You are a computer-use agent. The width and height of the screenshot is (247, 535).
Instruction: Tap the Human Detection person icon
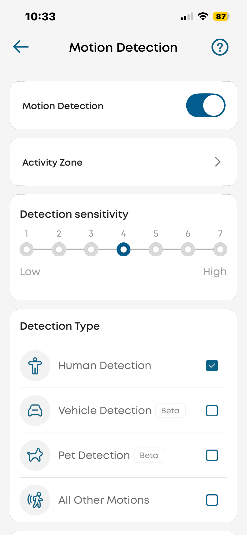click(x=35, y=366)
